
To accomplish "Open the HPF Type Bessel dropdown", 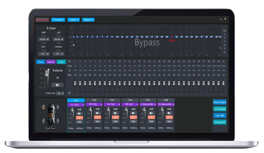I will [x=43, y=39].
